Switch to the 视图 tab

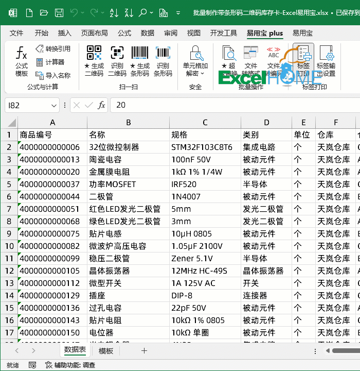[x=194, y=33]
